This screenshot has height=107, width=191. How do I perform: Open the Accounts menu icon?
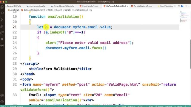click(2, 95)
